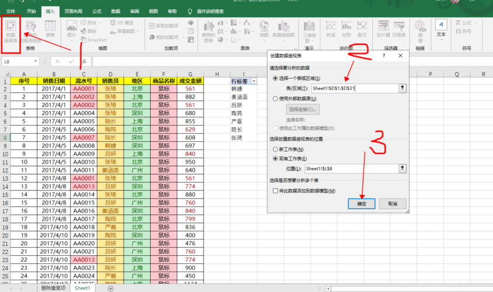This screenshot has width=493, height=292.
Task: Select column header H
Action: pyautogui.click(x=217, y=74)
